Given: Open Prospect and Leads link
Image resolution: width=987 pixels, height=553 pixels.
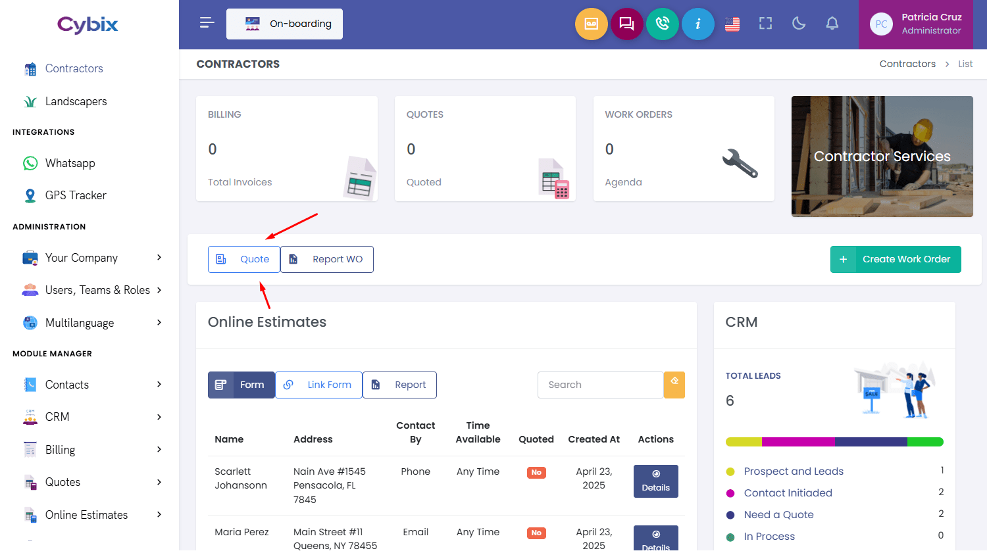Looking at the screenshot, I should pos(794,471).
